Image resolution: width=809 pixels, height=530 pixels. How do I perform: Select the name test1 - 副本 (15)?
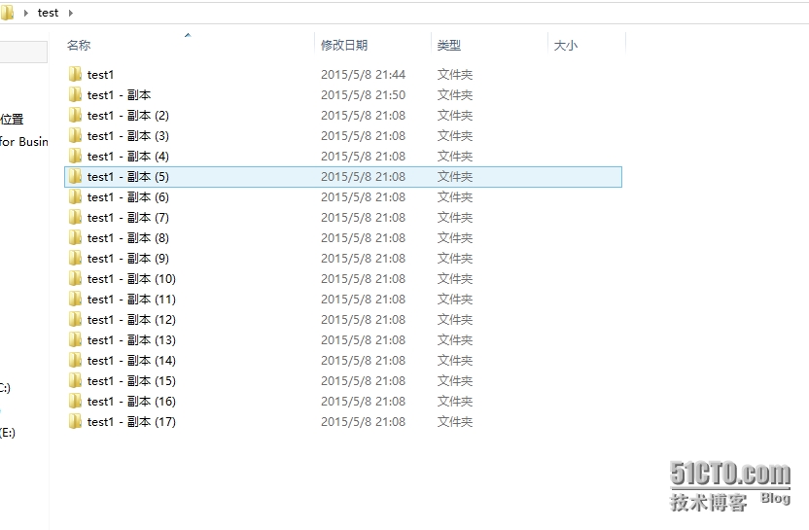[x=131, y=381]
